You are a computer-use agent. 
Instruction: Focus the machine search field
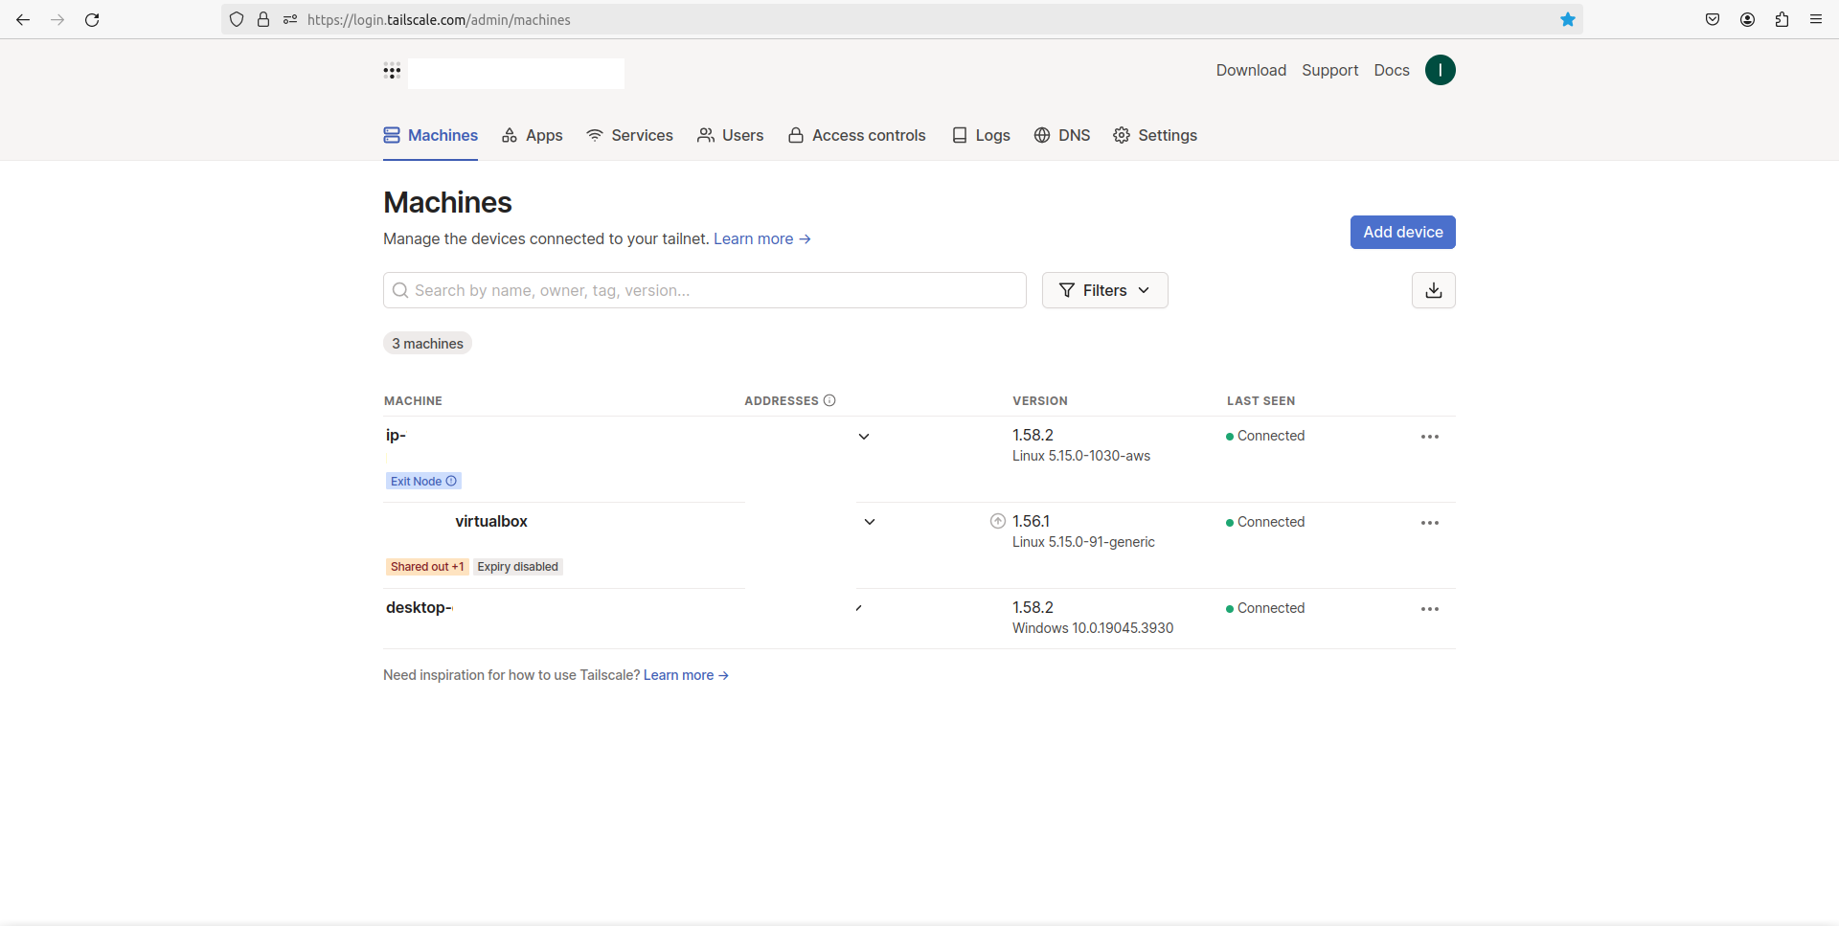click(x=704, y=290)
